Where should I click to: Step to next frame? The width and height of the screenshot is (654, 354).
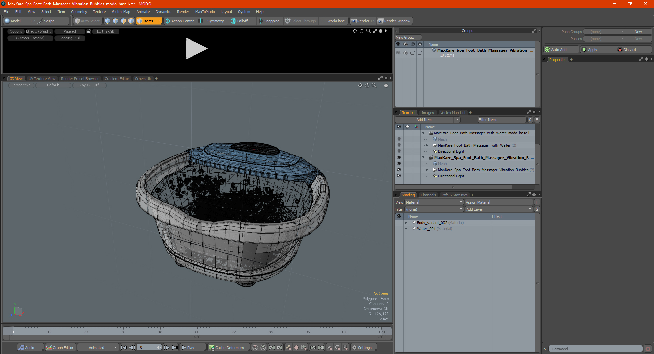click(x=167, y=348)
